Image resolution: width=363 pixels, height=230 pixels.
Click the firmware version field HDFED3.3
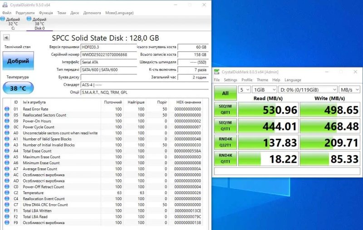click(x=109, y=47)
